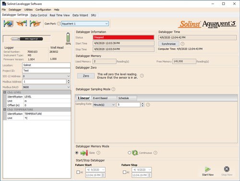Click the upload settings to datalogger icon
The width and height of the screenshot is (240, 181).
point(22,24)
